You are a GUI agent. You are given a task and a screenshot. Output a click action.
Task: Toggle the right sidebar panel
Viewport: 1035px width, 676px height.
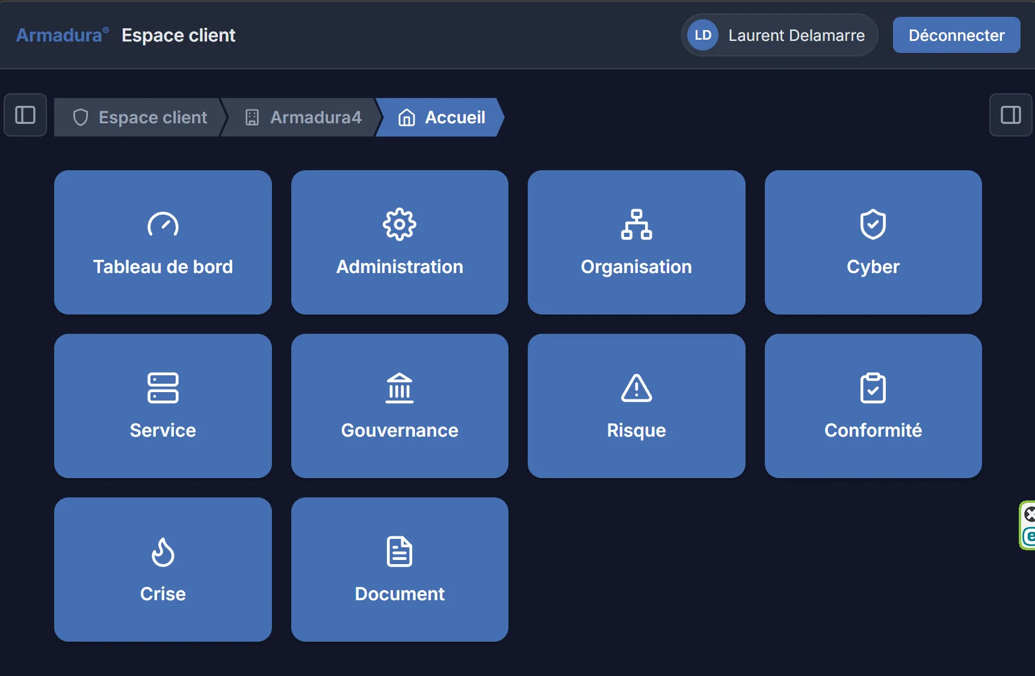[x=1011, y=115]
